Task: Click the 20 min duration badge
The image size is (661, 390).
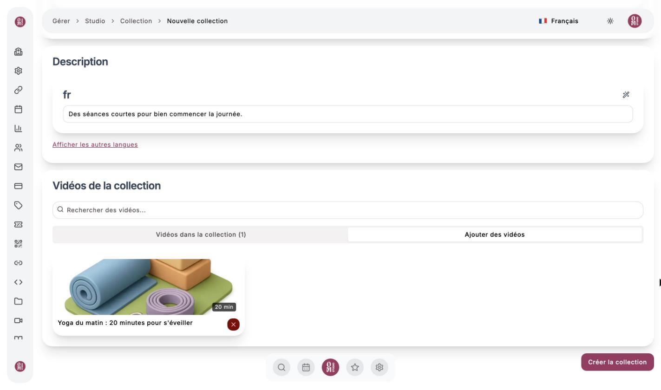Action: point(224,307)
